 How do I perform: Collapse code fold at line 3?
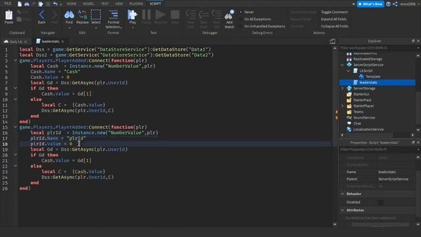click(15, 61)
